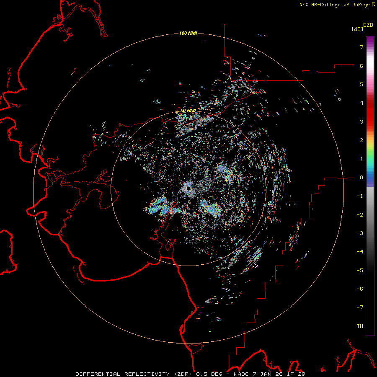377x377 pixels.
Task: Click the positive 7 dB scale value
Action: (362, 47)
